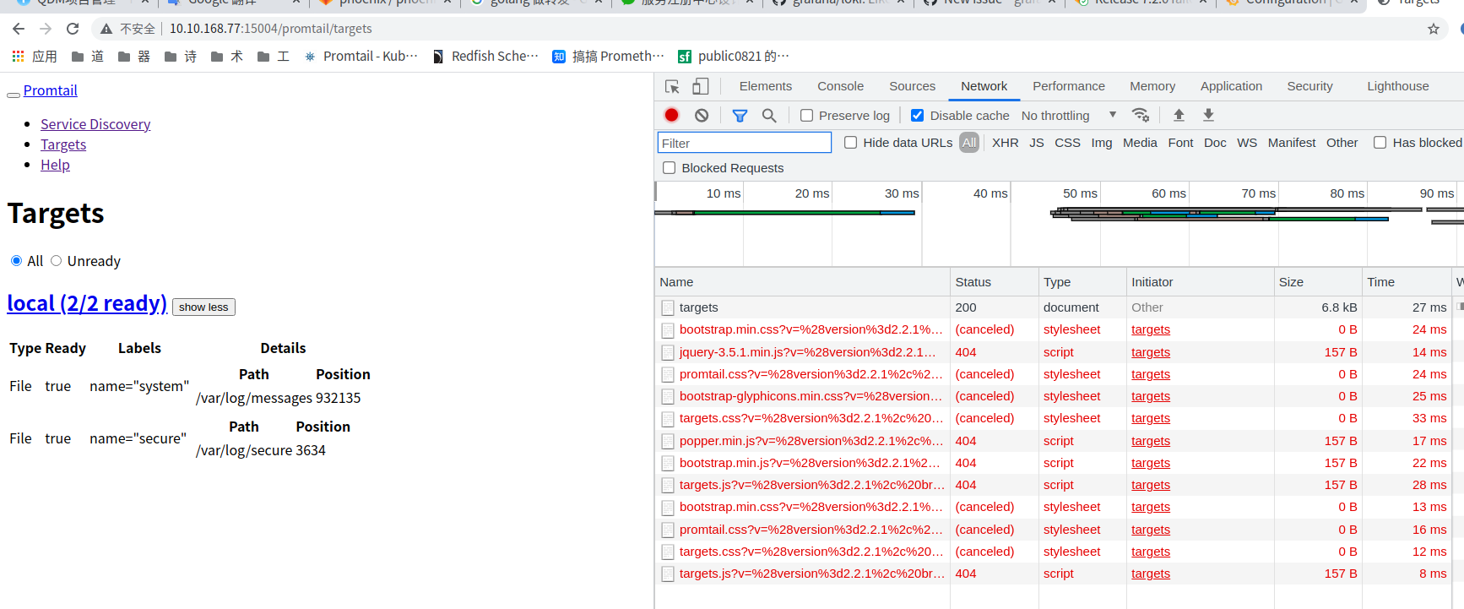Reload the current page

tap(73, 29)
